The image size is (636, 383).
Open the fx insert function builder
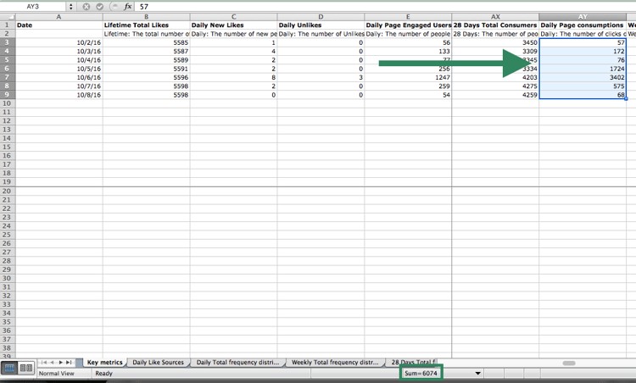click(128, 6)
